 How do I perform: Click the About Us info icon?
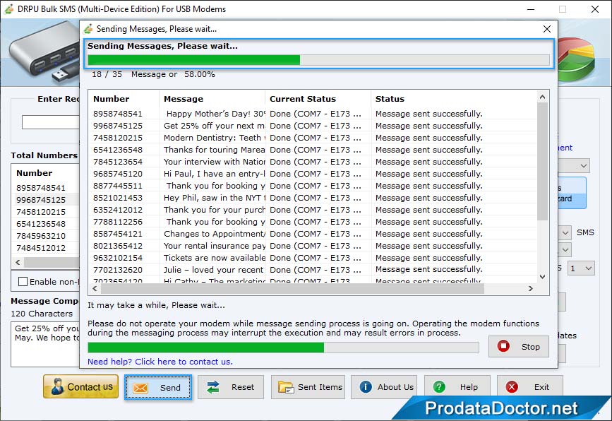pyautogui.click(x=366, y=386)
